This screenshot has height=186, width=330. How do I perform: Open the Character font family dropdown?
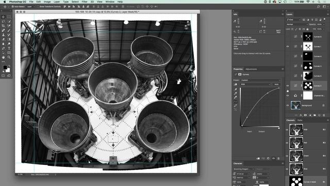tap(244, 169)
